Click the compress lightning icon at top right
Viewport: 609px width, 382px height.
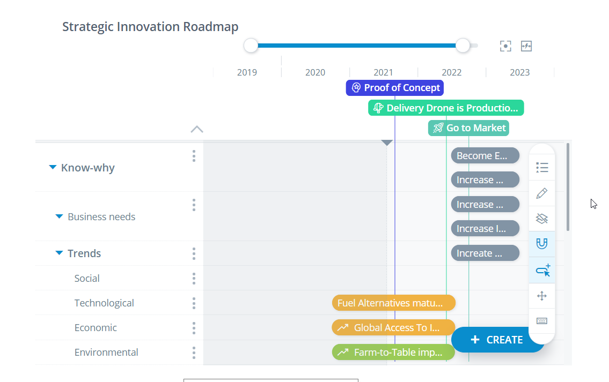point(526,46)
